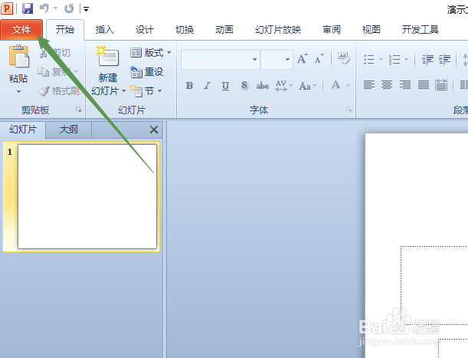The image size is (468, 358).
Task: Increase font size with the large A icon
Action: point(302,58)
